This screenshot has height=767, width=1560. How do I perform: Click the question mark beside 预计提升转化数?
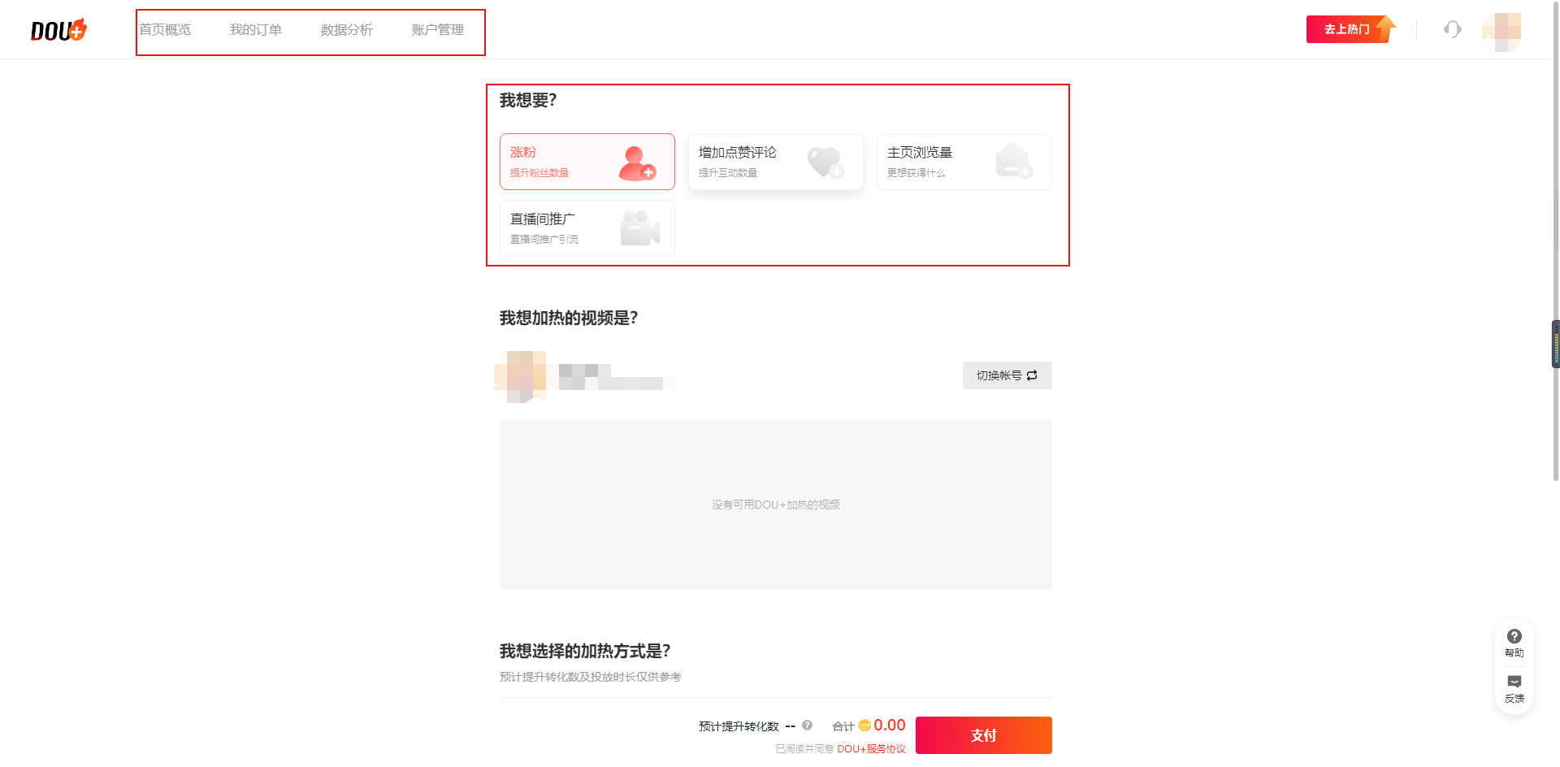click(807, 726)
